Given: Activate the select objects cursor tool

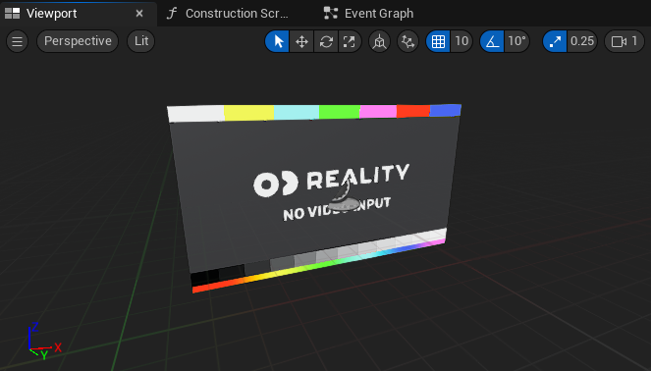Looking at the screenshot, I should 278,41.
